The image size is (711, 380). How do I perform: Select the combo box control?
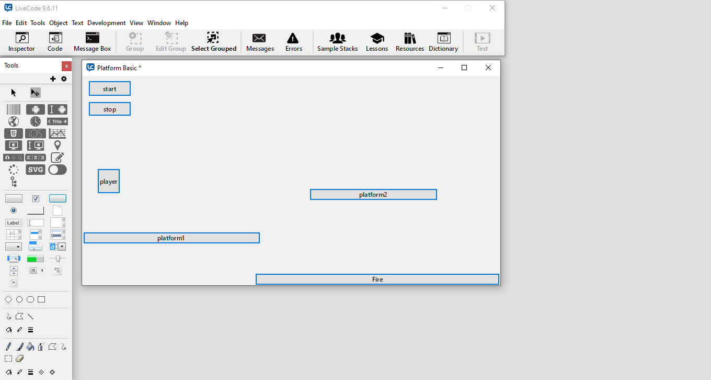pyautogui.click(x=58, y=247)
